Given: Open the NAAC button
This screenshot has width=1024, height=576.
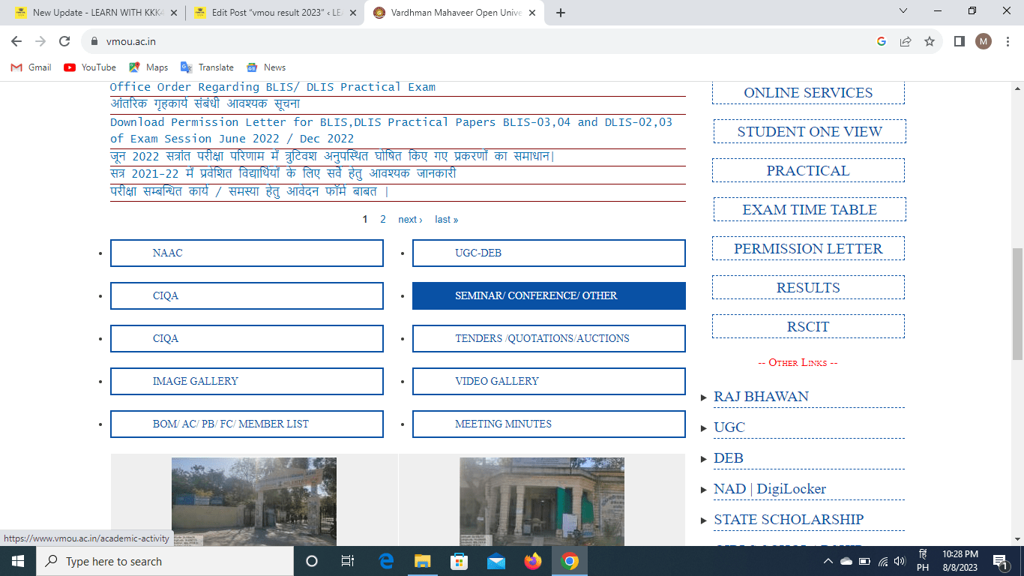Looking at the screenshot, I should point(247,253).
